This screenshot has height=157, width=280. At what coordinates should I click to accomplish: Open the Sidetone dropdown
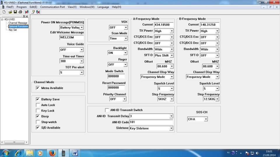pos(171,128)
